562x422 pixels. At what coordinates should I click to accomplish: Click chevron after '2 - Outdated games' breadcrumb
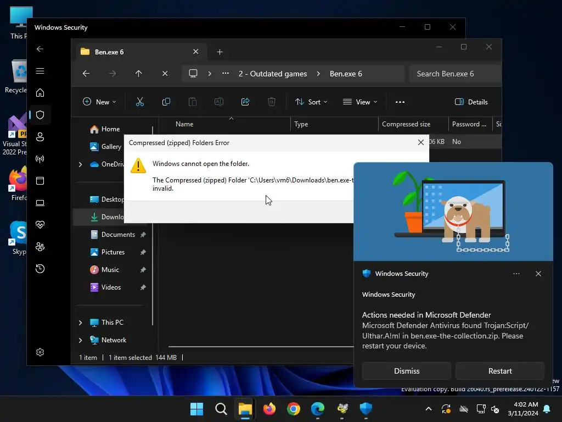pyautogui.click(x=318, y=74)
